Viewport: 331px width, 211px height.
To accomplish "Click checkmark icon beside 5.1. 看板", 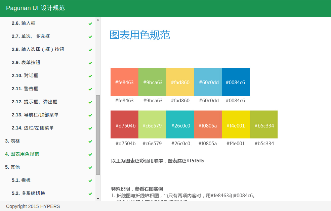I will point(90,180).
